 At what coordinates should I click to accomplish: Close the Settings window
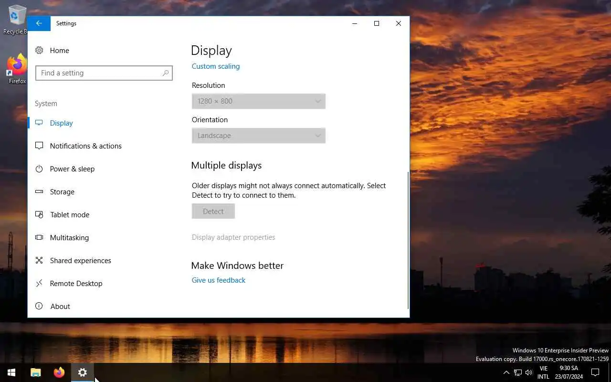pyautogui.click(x=399, y=23)
